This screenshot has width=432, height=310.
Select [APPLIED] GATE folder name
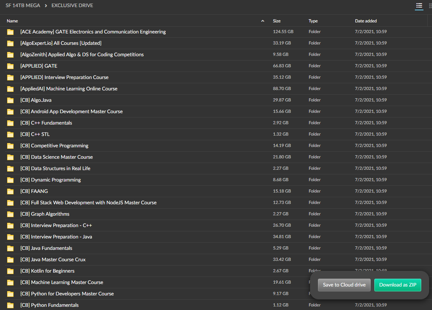[39, 66]
